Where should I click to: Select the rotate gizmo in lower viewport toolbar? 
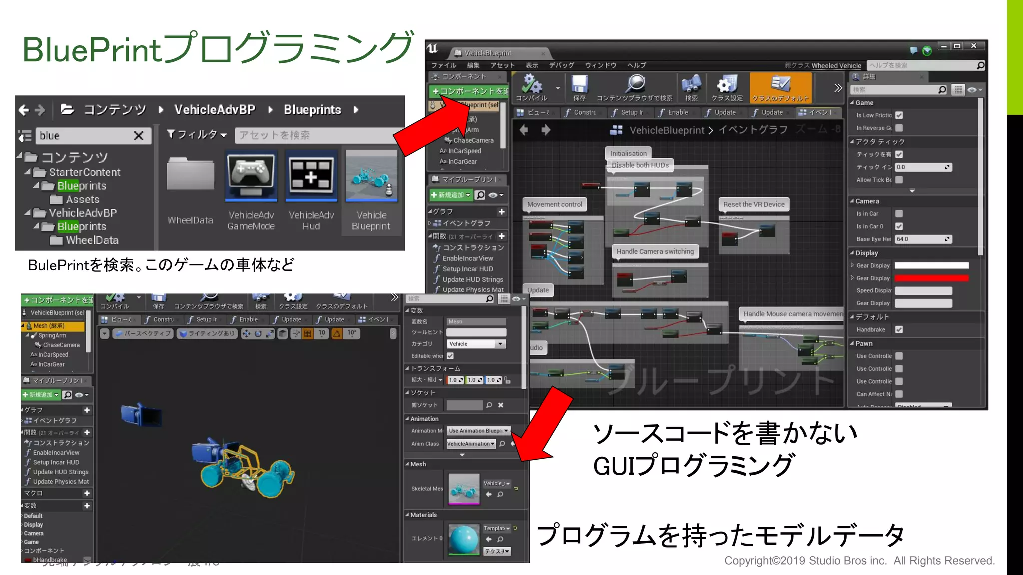tap(258, 334)
